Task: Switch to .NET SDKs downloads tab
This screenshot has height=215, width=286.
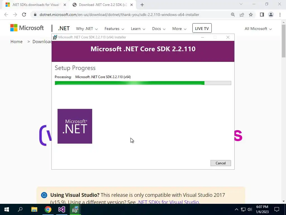Action: [35, 5]
